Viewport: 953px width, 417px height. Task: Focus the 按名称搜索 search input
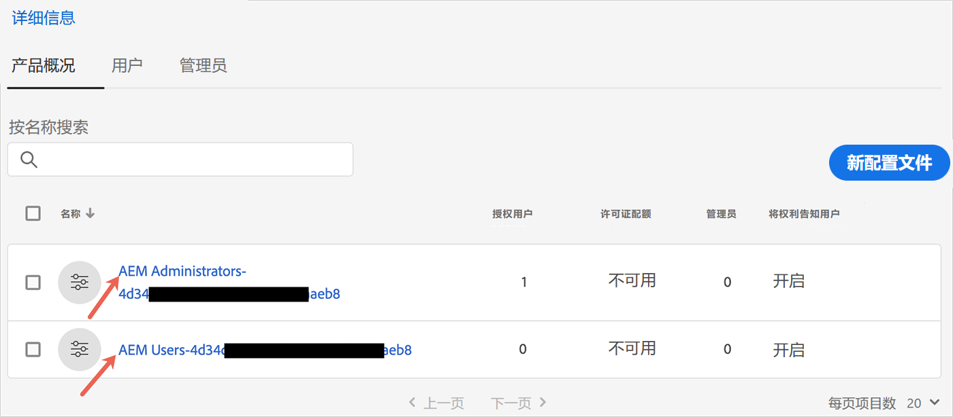click(x=180, y=160)
